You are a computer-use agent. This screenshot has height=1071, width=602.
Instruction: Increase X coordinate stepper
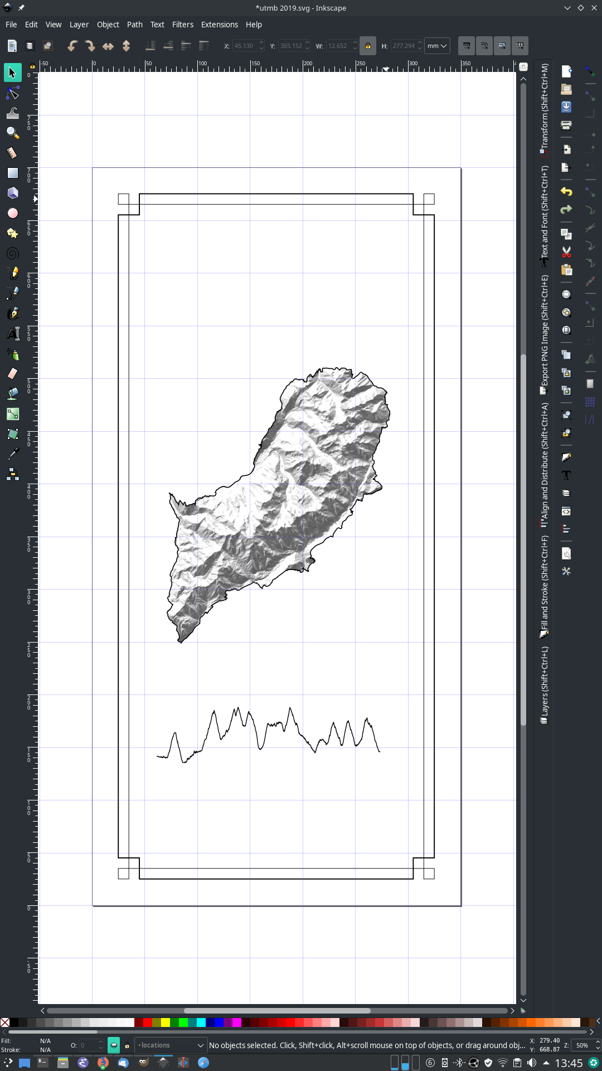coord(261,43)
